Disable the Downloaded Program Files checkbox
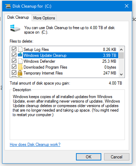This screenshot has width=136, height=166. pos(14,67)
